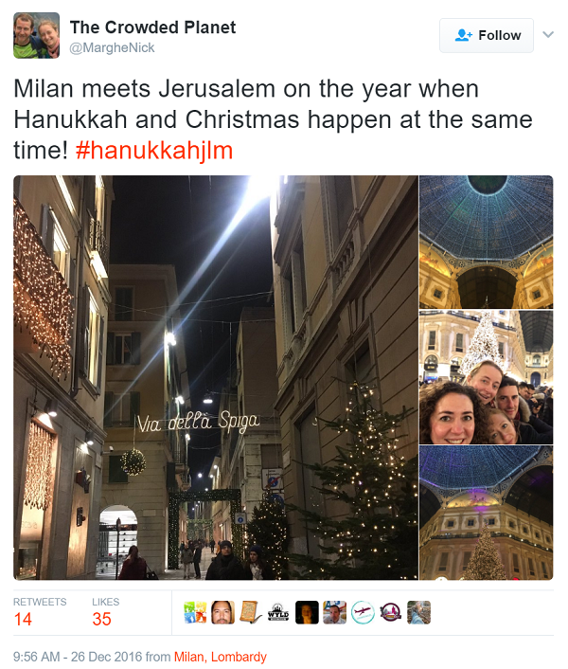Open The Crowded Planet name link
Image resolution: width=568 pixels, height=669 pixels.
[152, 27]
